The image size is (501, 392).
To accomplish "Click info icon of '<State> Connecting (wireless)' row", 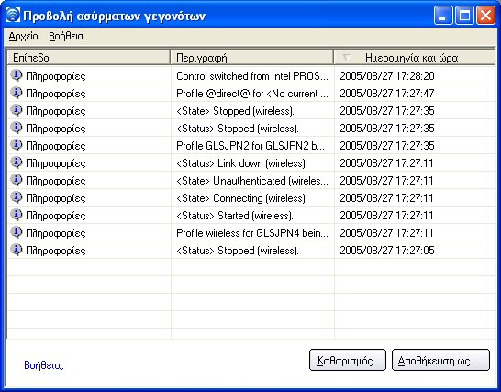I will pos(16,197).
